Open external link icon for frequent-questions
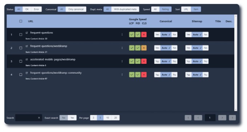The height and width of the screenshot is (132, 247). click(27, 33)
